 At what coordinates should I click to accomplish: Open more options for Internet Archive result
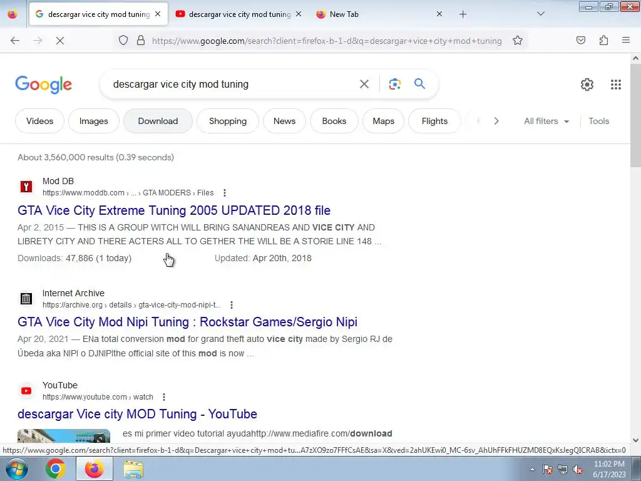(x=232, y=305)
